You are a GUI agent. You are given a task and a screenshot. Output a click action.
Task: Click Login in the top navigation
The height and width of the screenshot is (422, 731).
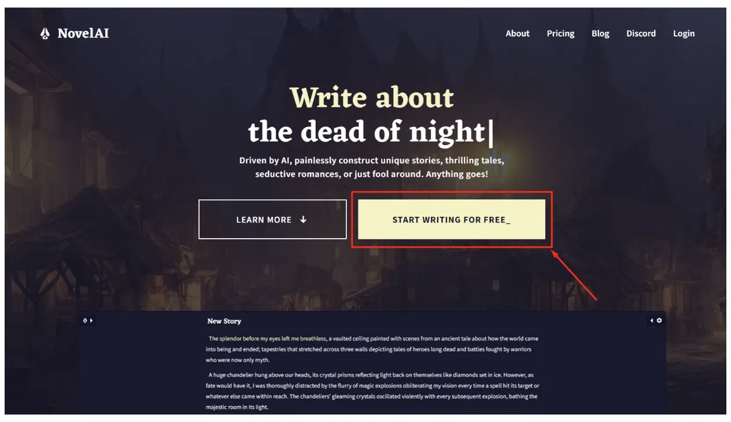coord(684,34)
